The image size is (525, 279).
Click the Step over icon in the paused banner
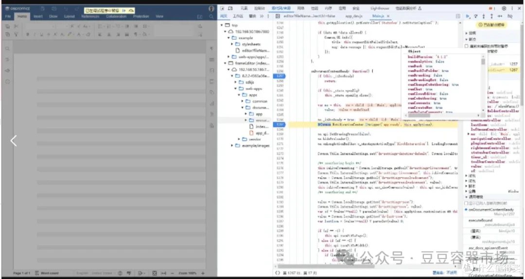(x=131, y=11)
